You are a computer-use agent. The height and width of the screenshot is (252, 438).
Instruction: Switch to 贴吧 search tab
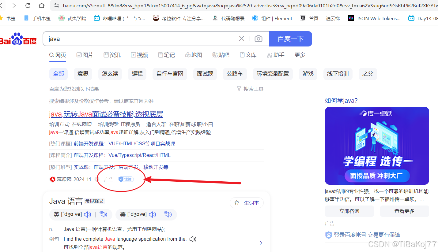[221, 55]
